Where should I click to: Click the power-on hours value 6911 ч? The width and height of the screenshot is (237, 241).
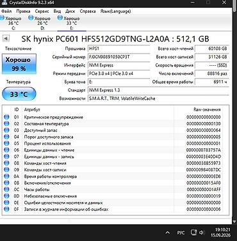coord(212,82)
